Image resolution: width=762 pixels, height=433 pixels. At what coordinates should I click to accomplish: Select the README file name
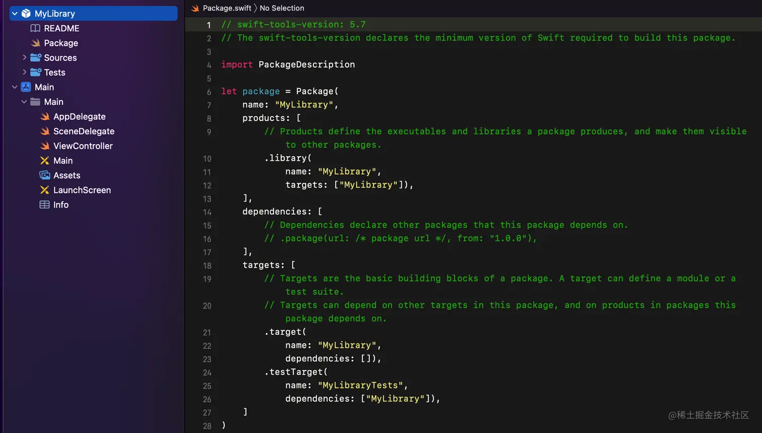click(x=61, y=28)
